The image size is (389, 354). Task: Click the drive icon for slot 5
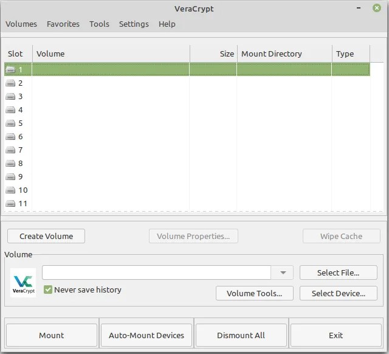click(10, 123)
